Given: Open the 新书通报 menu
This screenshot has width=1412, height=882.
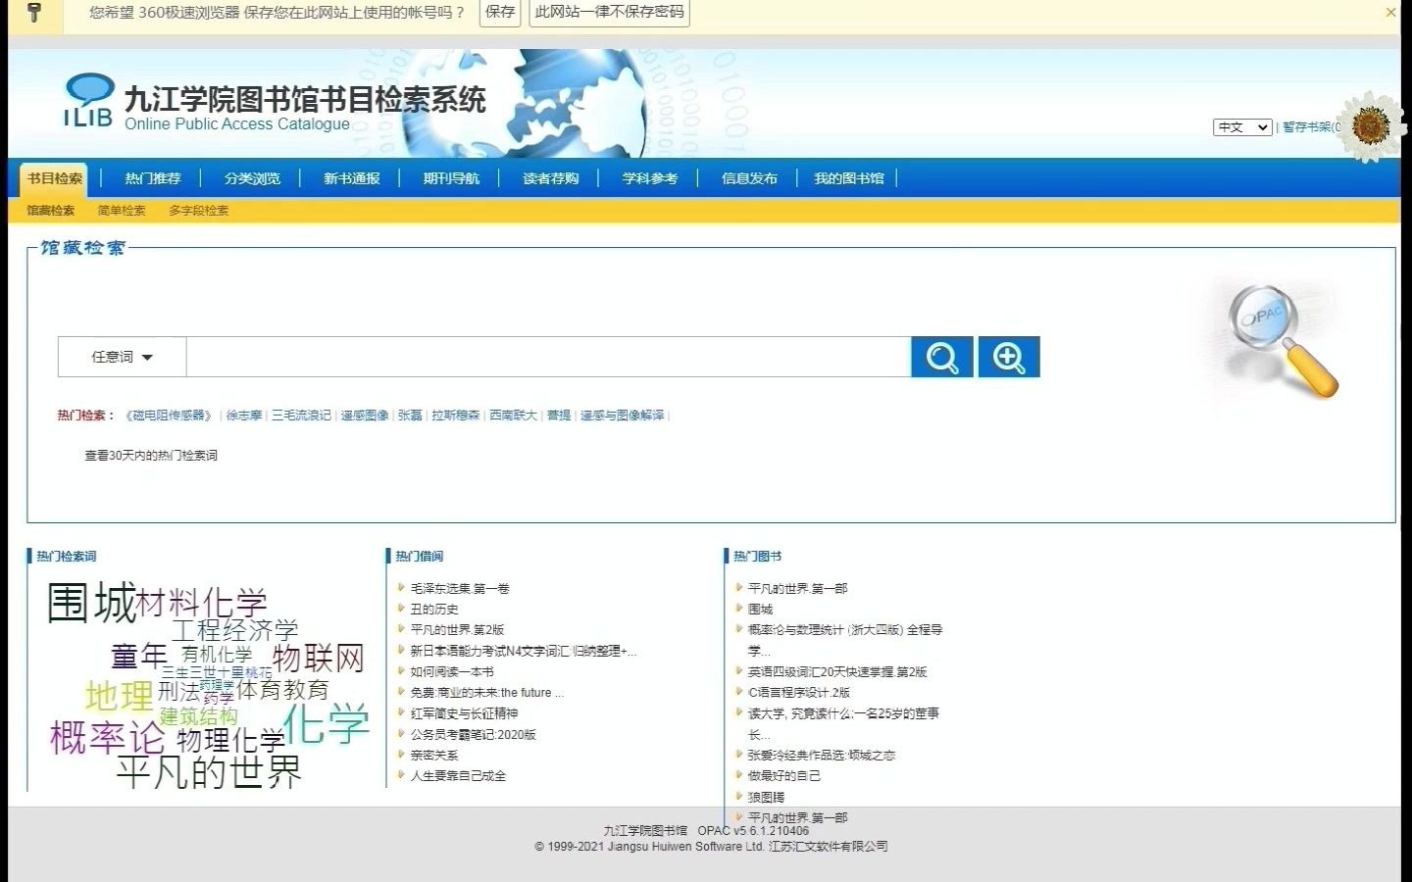Looking at the screenshot, I should [352, 178].
